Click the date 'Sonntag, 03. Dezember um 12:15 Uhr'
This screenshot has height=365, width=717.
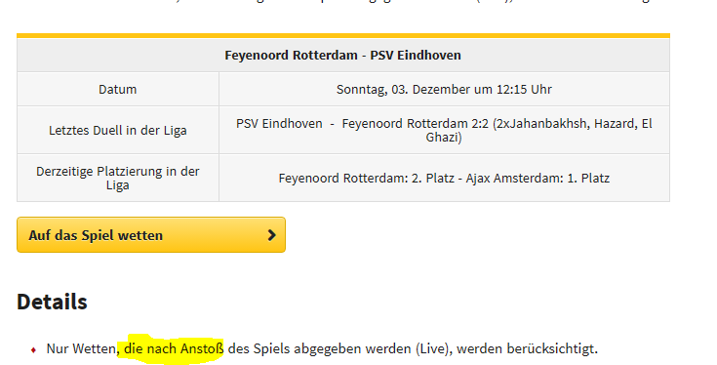(x=444, y=89)
